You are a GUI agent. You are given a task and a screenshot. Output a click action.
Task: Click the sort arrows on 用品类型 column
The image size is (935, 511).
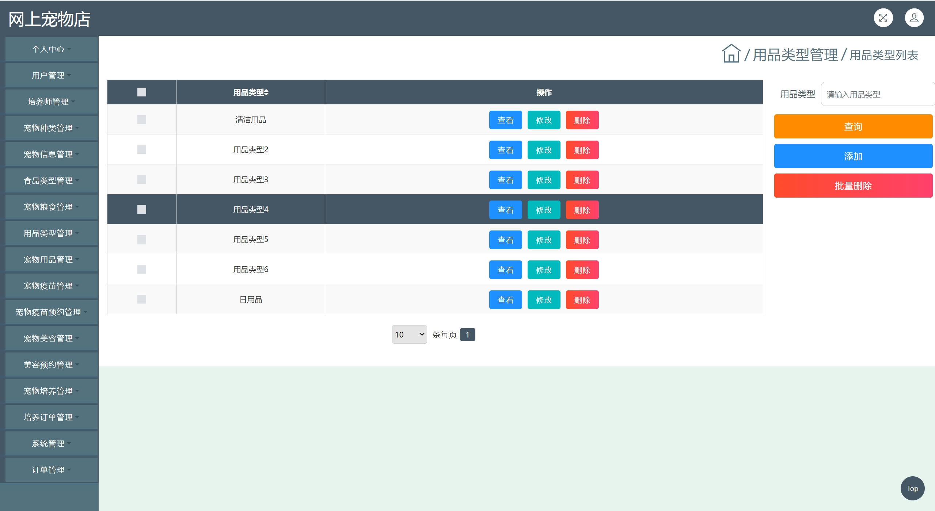(x=266, y=92)
